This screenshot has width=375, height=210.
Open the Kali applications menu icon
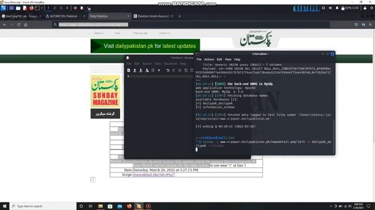3,8
